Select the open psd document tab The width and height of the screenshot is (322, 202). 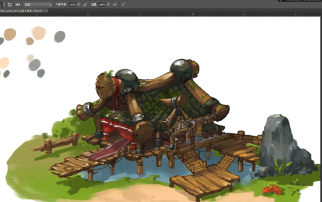(20, 10)
